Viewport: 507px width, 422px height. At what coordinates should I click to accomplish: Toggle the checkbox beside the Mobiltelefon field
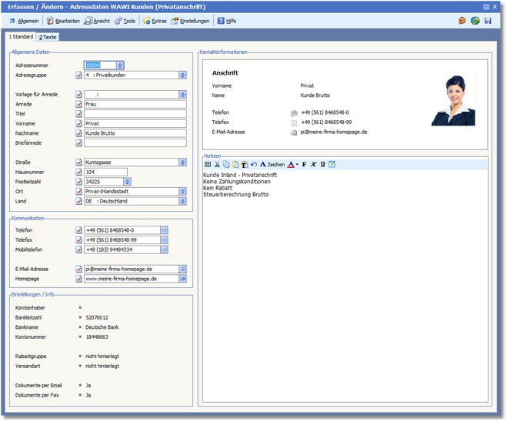pos(78,250)
